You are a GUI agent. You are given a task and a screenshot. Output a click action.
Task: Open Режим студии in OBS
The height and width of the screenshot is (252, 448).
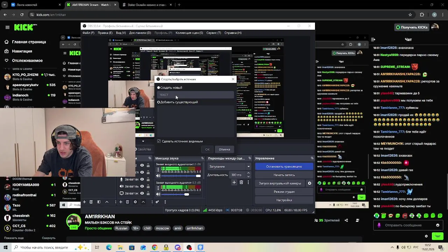tap(284, 192)
